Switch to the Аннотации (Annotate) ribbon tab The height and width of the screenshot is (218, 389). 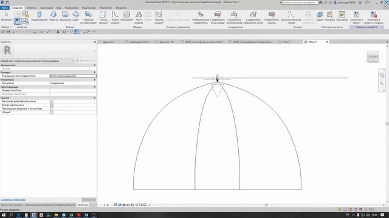(46, 8)
